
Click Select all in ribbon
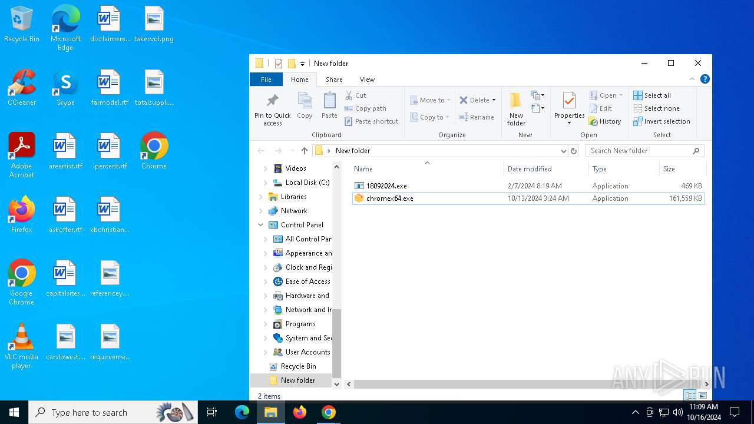tap(652, 95)
